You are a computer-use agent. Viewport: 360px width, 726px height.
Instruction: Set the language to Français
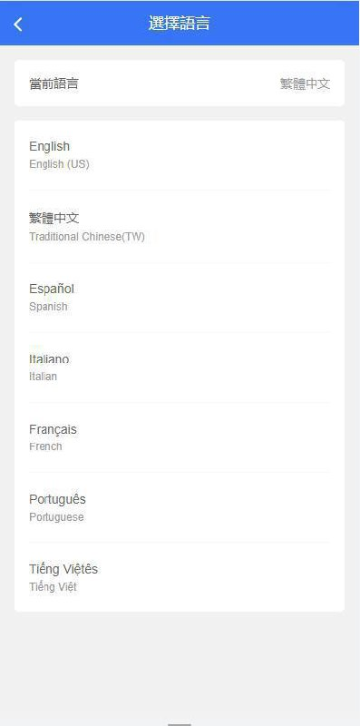click(180, 437)
